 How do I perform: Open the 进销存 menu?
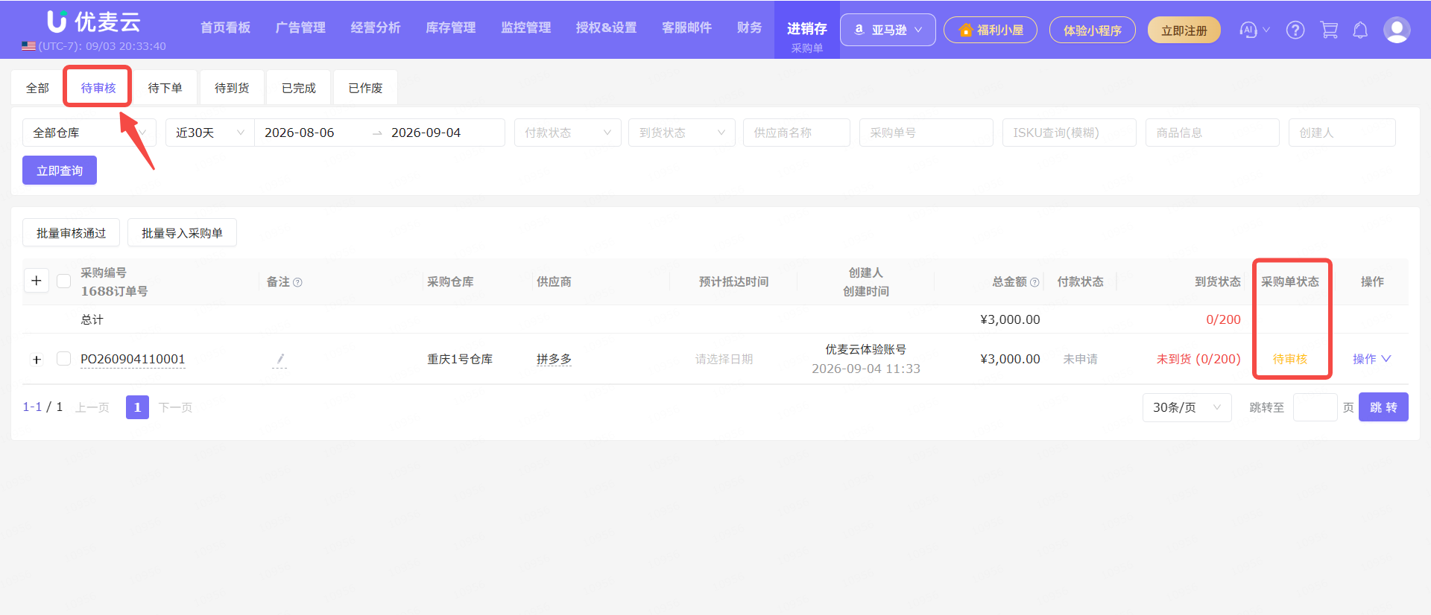coord(807,29)
